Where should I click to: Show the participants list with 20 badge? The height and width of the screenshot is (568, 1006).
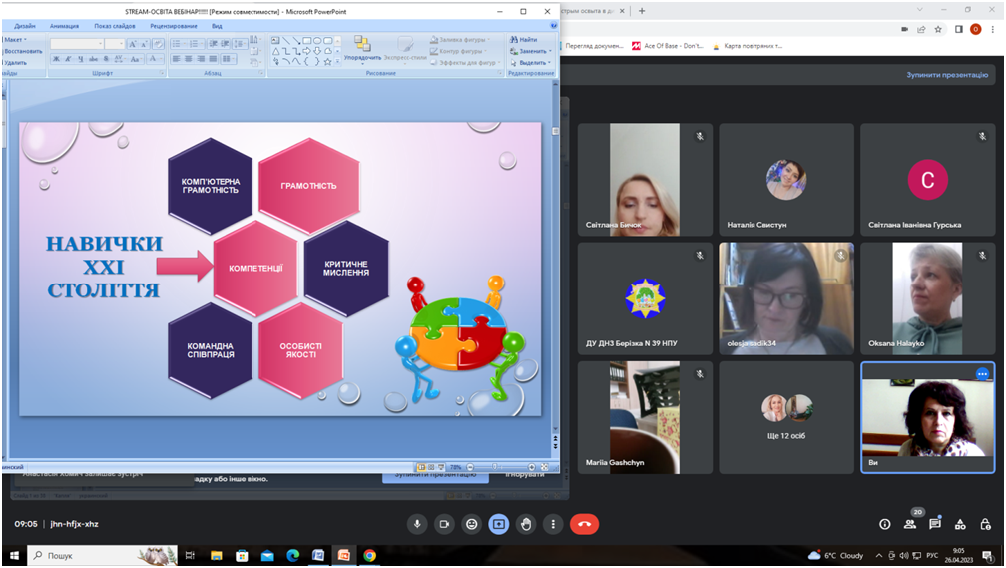pos(910,524)
